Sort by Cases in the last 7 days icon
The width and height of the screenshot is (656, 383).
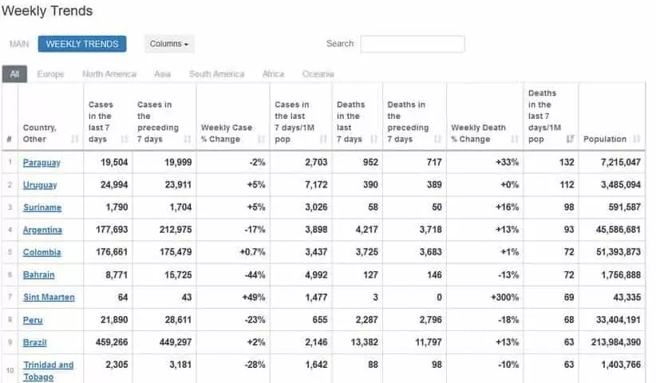pos(124,139)
